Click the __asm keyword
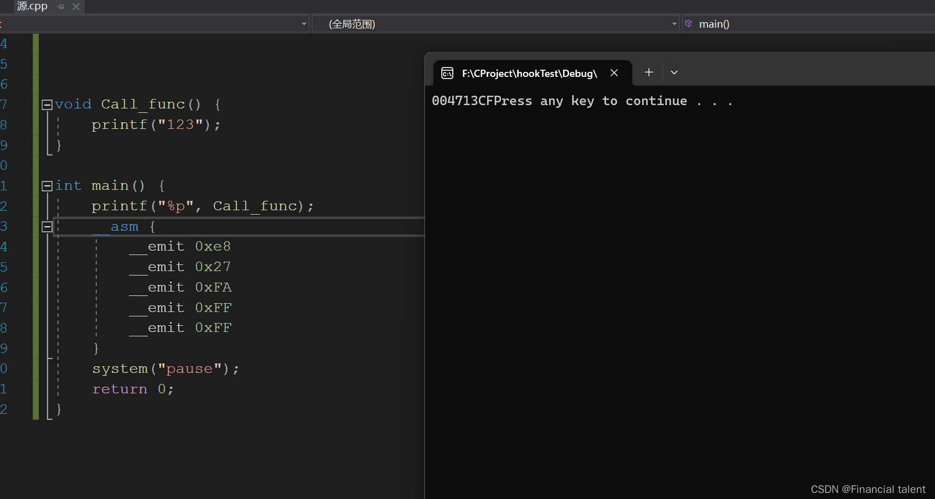Image resolution: width=935 pixels, height=499 pixels. click(115, 227)
